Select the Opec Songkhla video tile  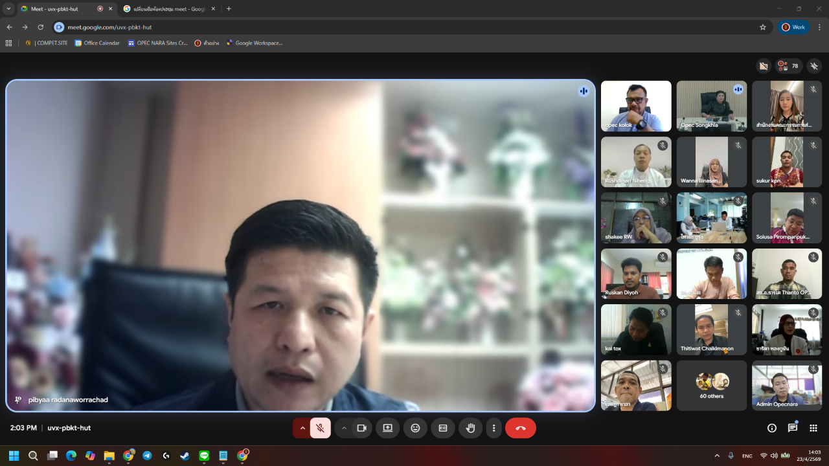click(x=711, y=106)
